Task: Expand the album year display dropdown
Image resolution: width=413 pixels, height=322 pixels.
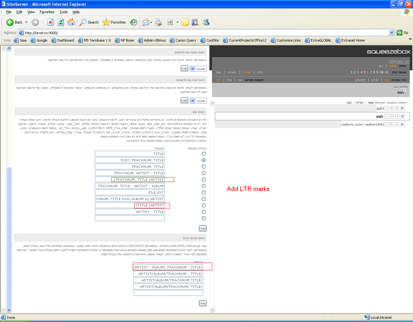Action: click(193, 101)
